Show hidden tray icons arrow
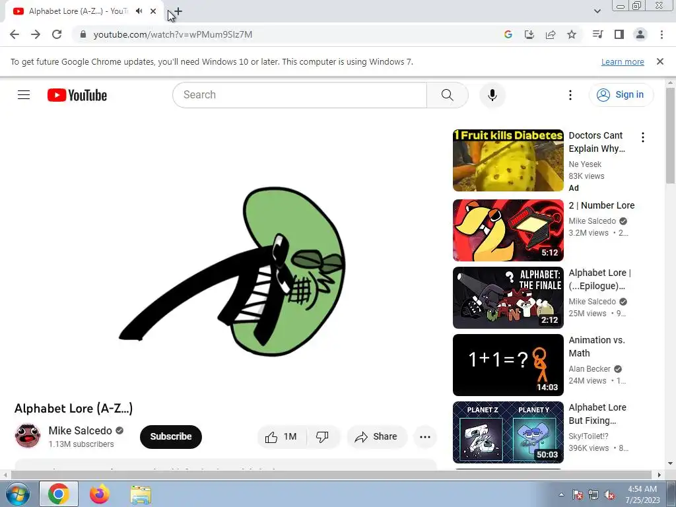This screenshot has width=676, height=507. 561,494
